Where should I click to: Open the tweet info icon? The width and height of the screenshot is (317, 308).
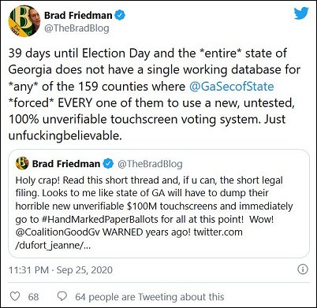click(303, 269)
